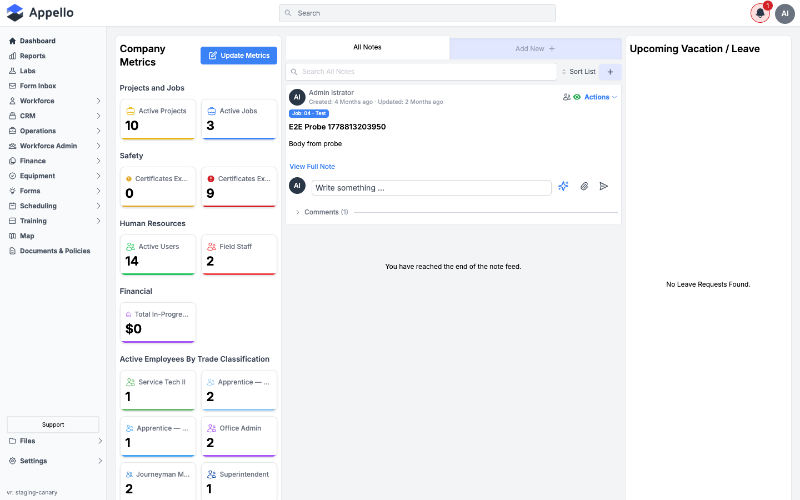Image resolution: width=800 pixels, height=500 pixels.
Task: Click the shared users icon on the note
Action: (567, 97)
